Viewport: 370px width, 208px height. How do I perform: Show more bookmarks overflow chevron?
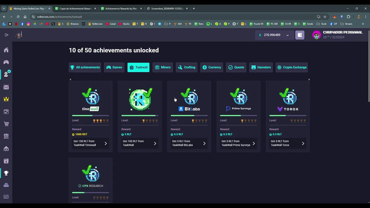(x=363, y=24)
